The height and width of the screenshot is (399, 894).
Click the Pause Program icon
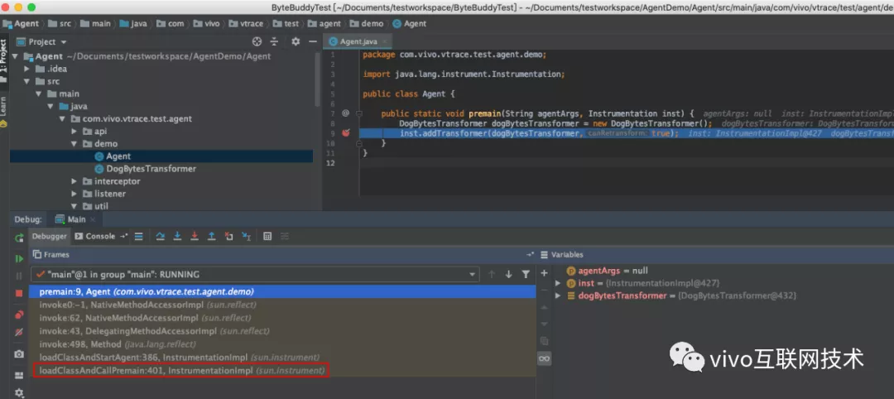[x=19, y=276]
